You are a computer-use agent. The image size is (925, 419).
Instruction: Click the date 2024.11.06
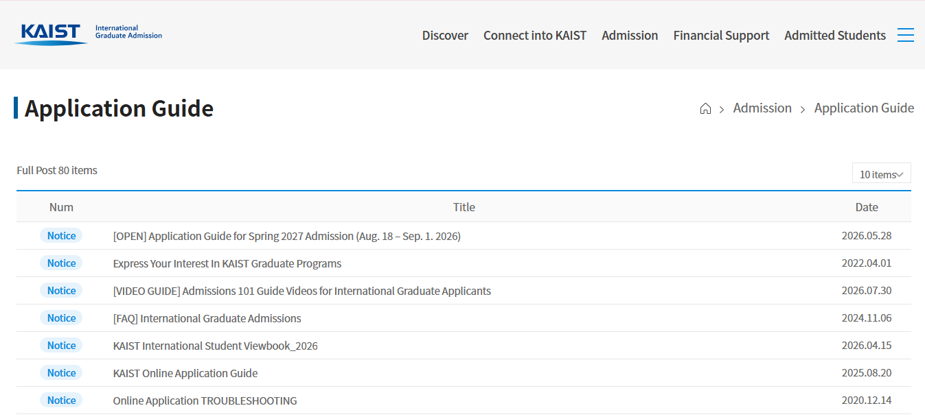click(x=867, y=318)
